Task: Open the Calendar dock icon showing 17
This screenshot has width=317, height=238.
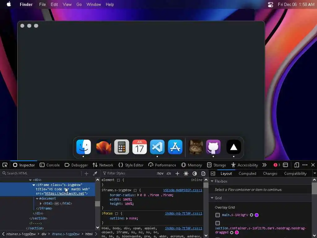Action: tap(140, 147)
